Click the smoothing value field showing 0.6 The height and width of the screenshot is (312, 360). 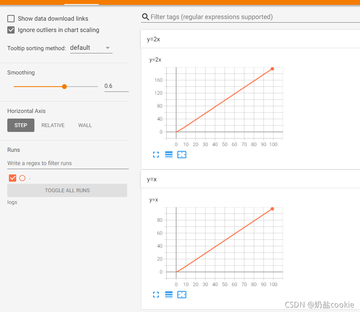(x=116, y=86)
